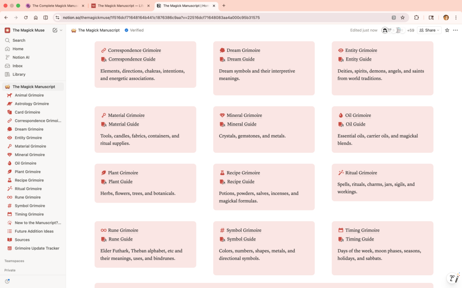Click the Verified badge
This screenshot has width=462, height=288.
pyautogui.click(x=134, y=30)
